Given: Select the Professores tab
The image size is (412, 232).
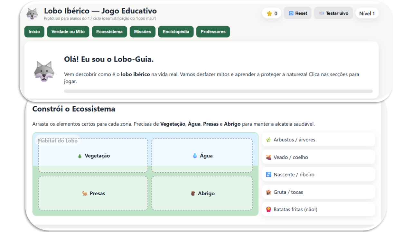Looking at the screenshot, I should point(213,32).
